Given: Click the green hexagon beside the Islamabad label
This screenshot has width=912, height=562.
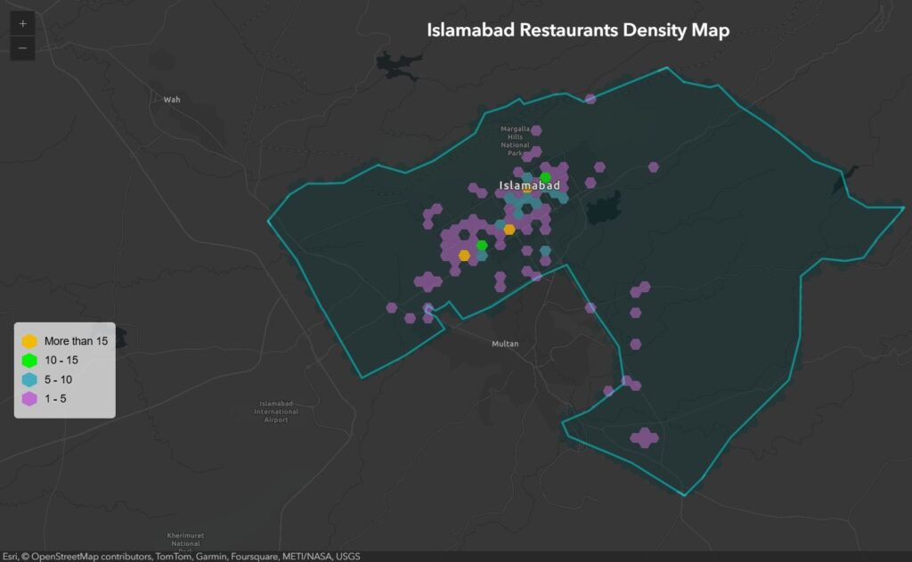Looking at the screenshot, I should point(545,176).
